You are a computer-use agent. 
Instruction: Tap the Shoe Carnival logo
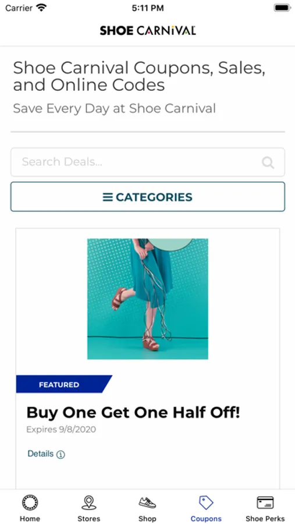[x=148, y=30]
